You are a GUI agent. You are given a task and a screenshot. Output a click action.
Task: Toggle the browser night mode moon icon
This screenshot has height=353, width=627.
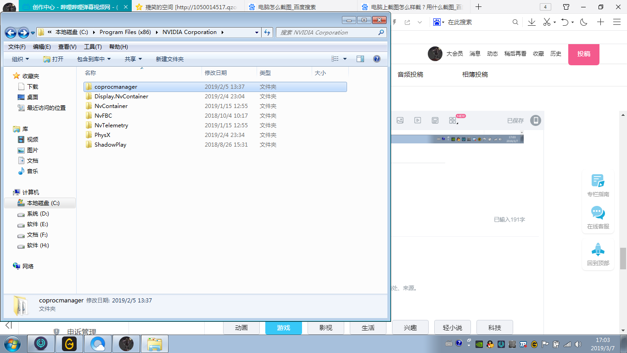(584, 22)
